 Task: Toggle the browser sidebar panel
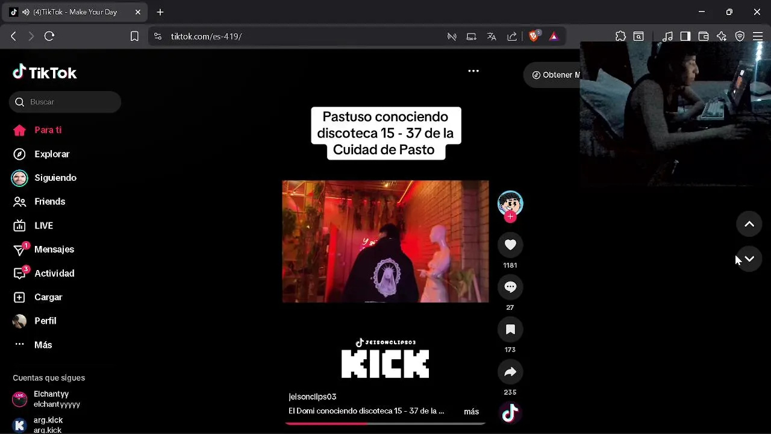[x=685, y=36]
